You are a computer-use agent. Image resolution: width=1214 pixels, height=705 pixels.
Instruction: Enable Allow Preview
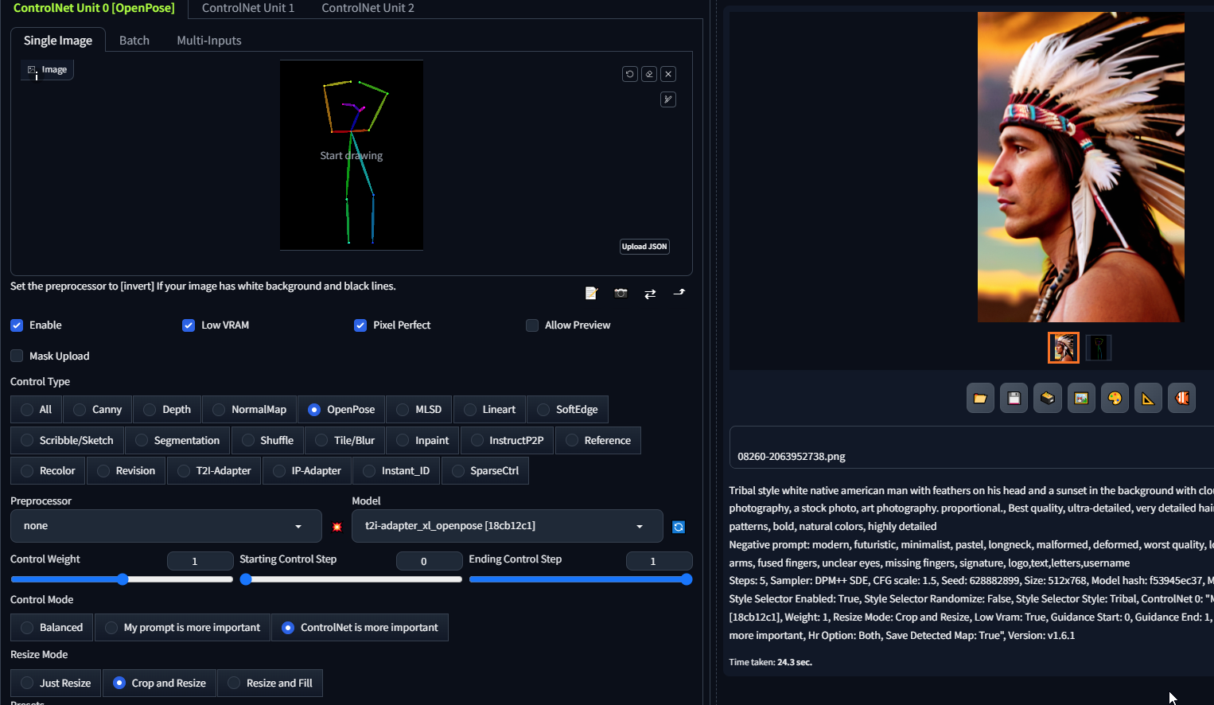coord(531,325)
